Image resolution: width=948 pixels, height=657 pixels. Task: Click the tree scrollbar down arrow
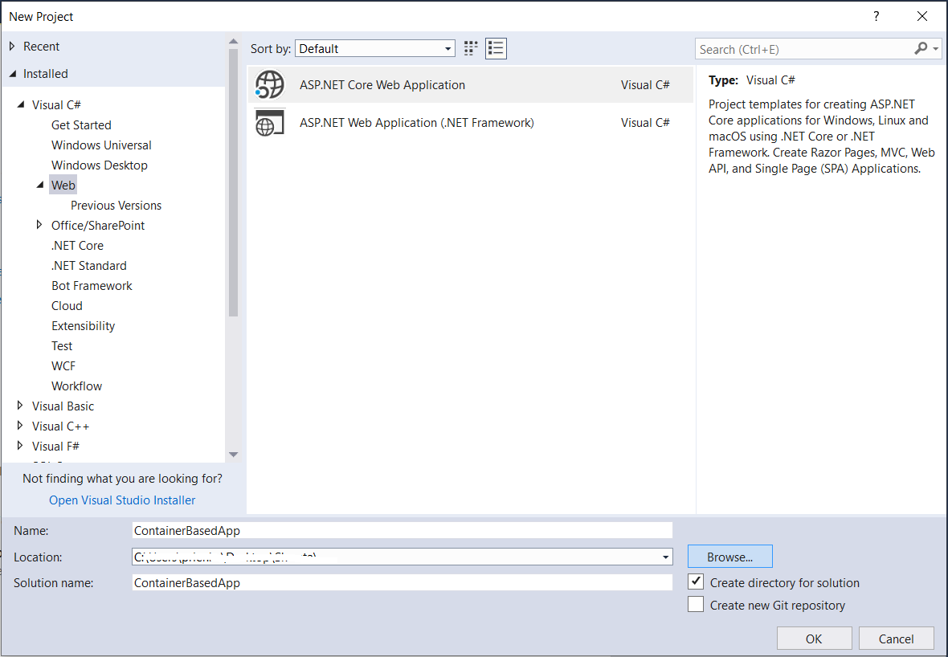(x=233, y=454)
